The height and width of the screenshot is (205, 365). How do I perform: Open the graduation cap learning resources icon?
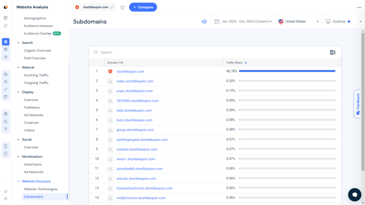click(x=204, y=22)
